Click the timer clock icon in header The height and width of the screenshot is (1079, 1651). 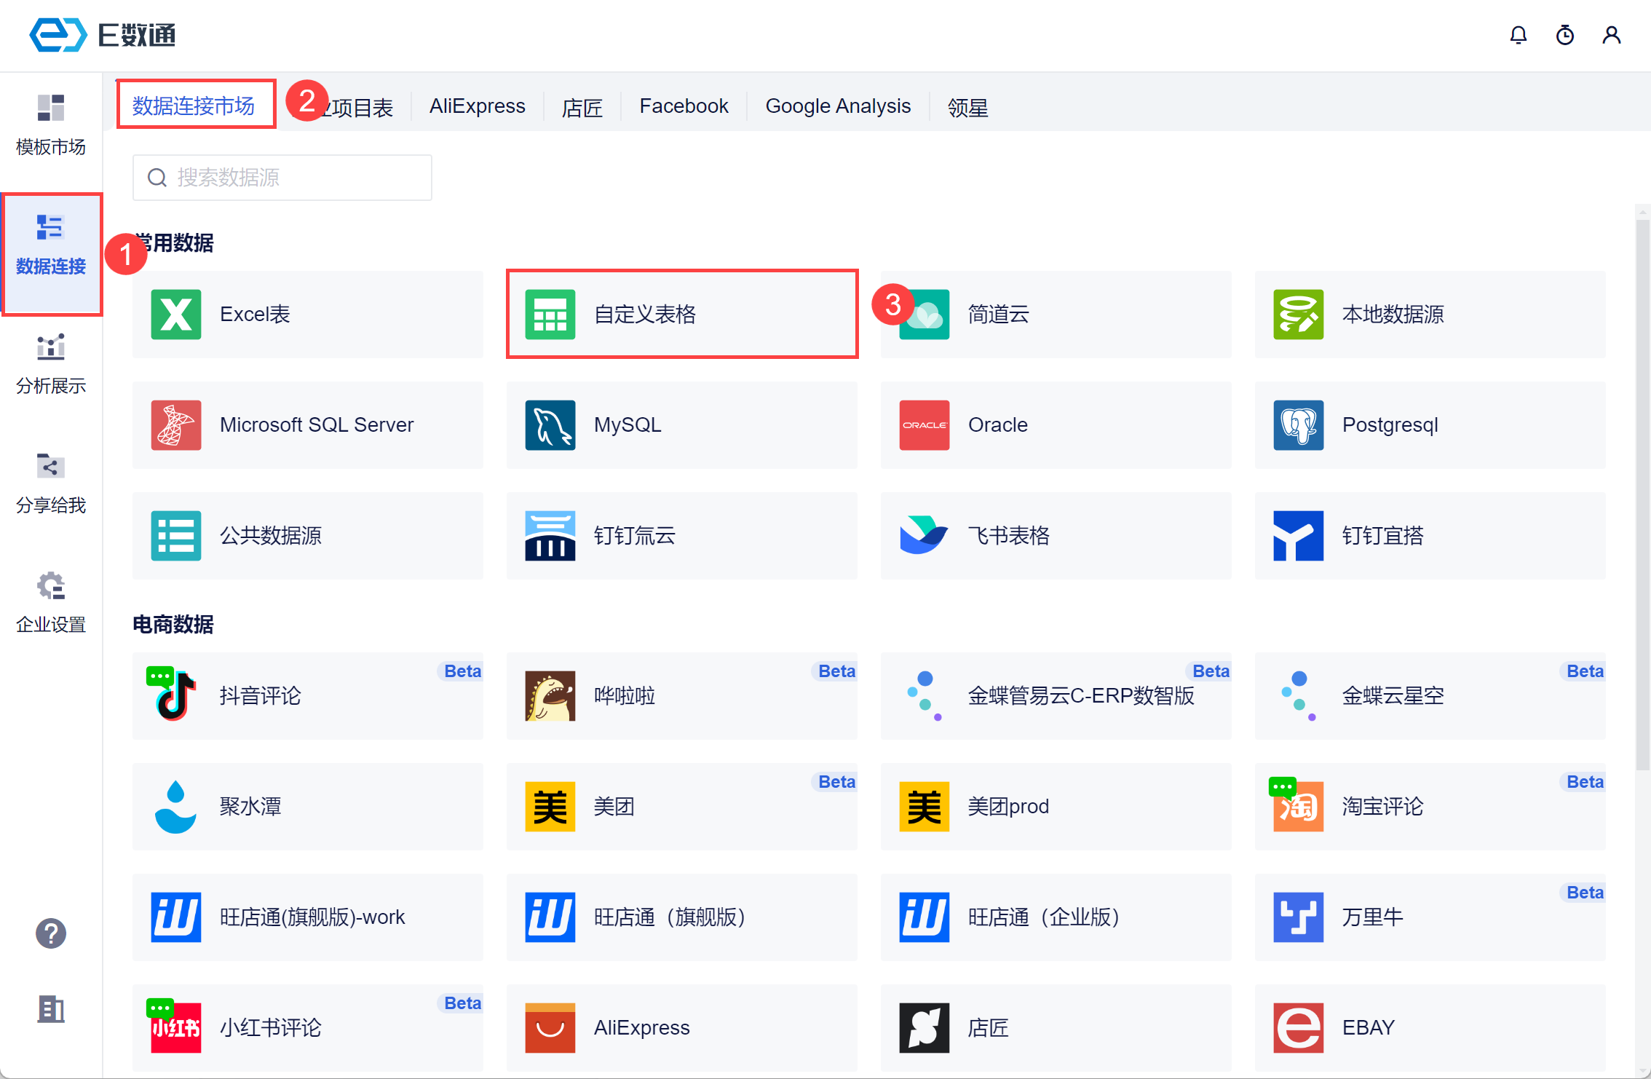coord(1564,35)
